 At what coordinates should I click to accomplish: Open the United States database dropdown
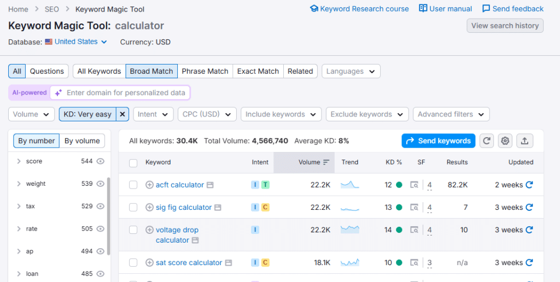76,42
